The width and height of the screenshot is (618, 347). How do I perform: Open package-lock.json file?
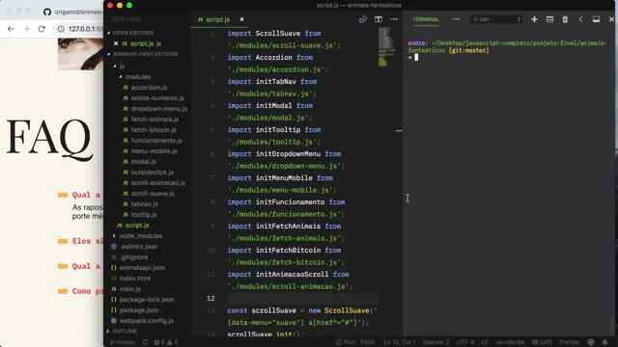(x=142, y=300)
